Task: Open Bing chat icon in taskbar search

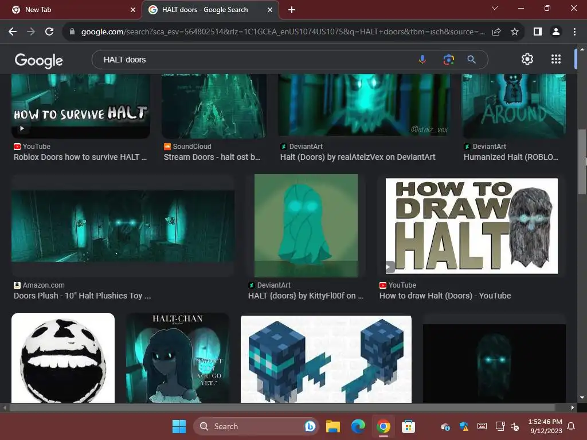Action: coord(310,426)
